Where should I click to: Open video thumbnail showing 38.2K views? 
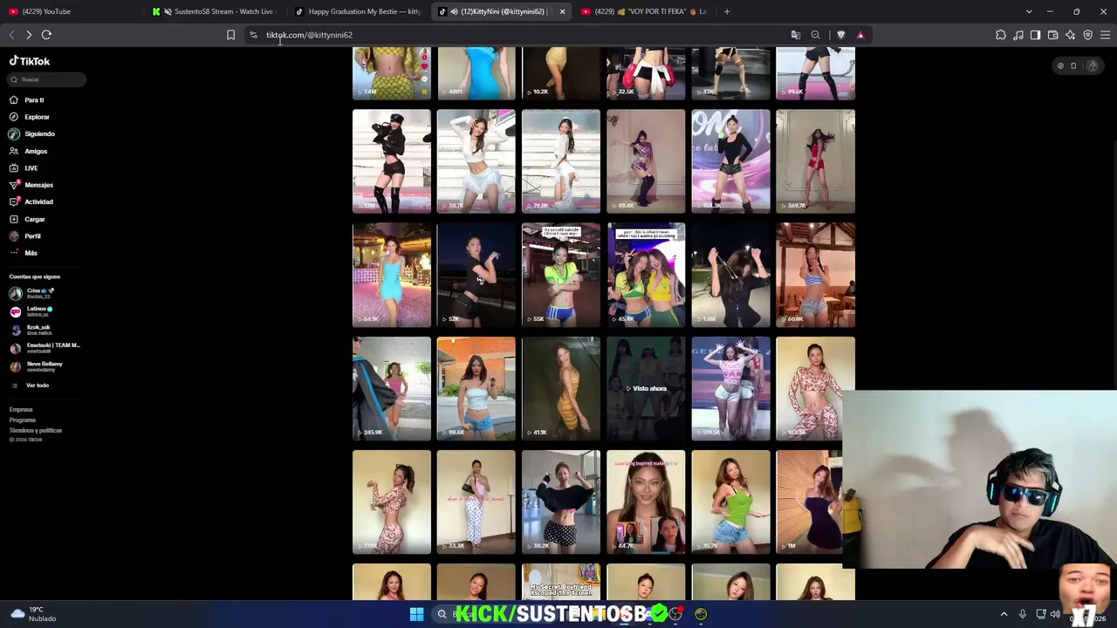pos(561,502)
